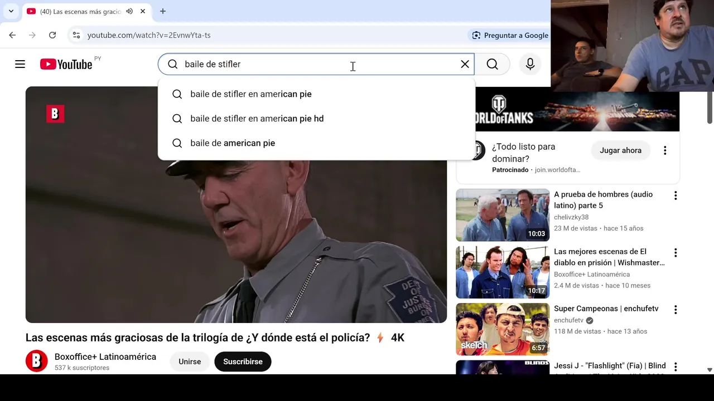Image resolution: width=714 pixels, height=401 pixels.
Task: Open site information icon in address bar
Action: [x=76, y=35]
